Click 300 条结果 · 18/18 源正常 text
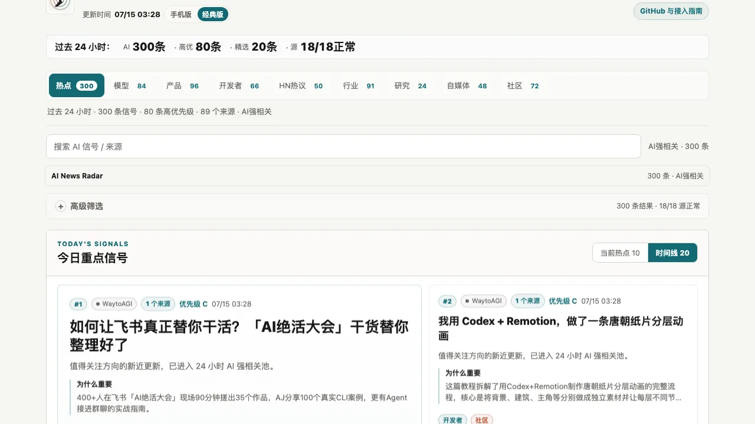This screenshot has width=755, height=424. pyautogui.click(x=658, y=206)
